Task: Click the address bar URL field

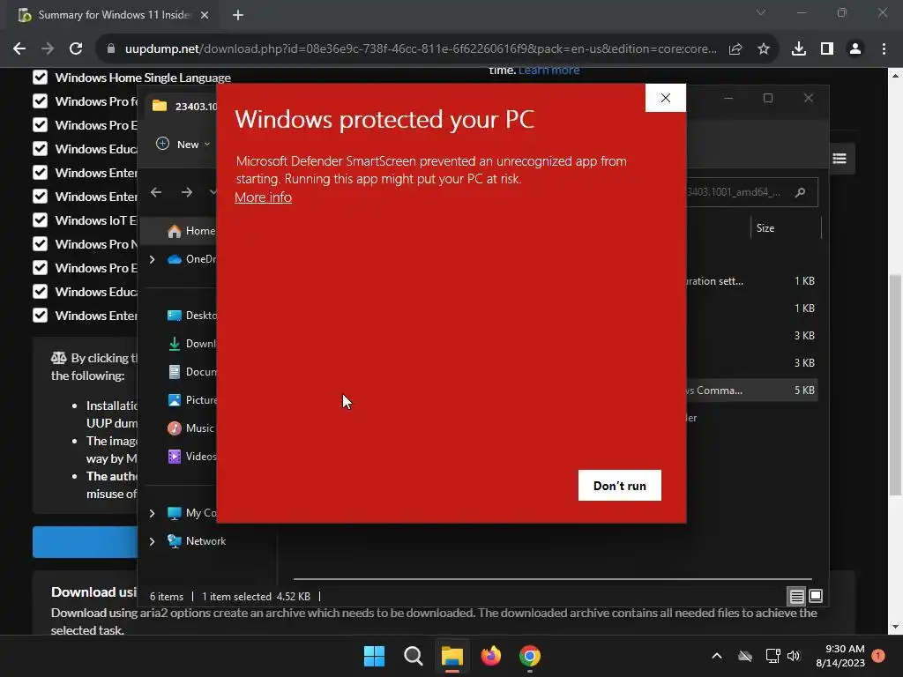Action: pyautogui.click(x=421, y=49)
